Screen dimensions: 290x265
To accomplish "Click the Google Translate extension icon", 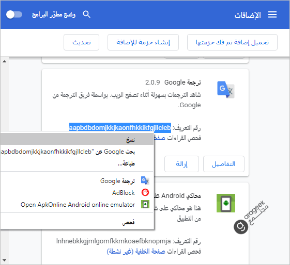I will point(225,90).
